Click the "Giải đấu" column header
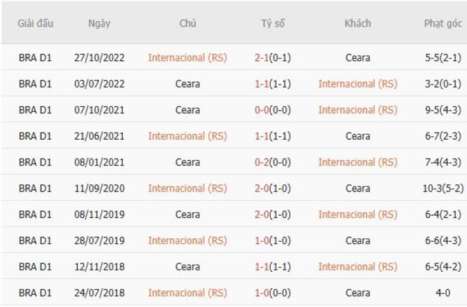 pos(35,23)
